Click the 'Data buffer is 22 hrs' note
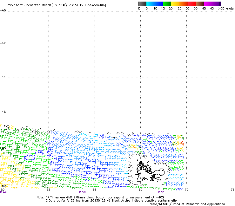This screenshot has width=235, height=206. click(112, 201)
